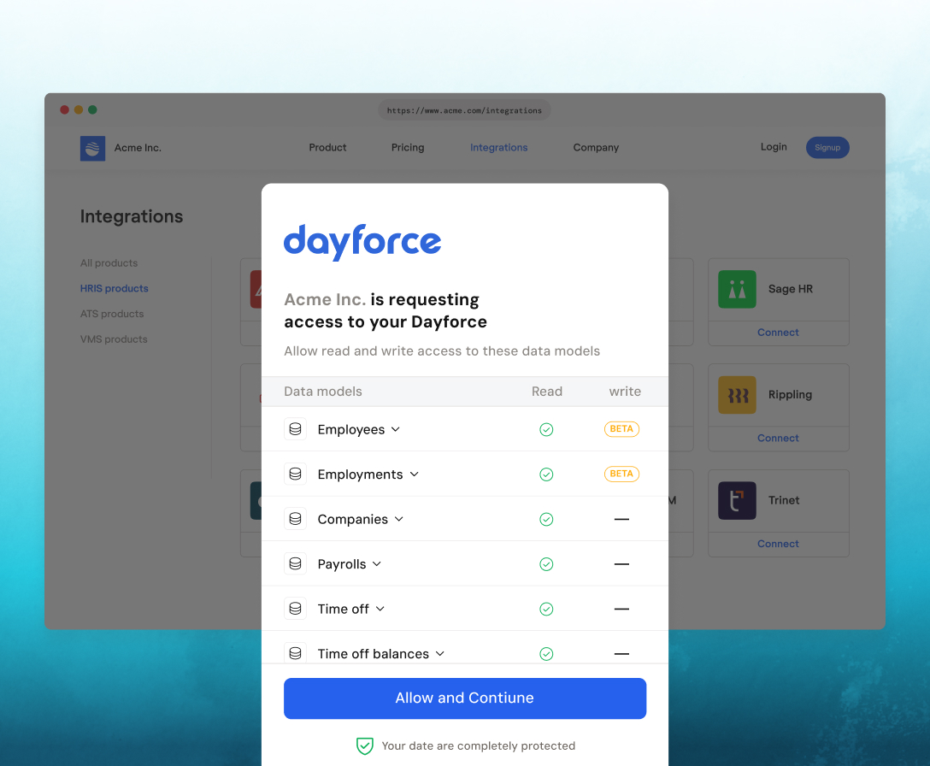Open the Product menu item
The height and width of the screenshot is (766, 930).
327,147
